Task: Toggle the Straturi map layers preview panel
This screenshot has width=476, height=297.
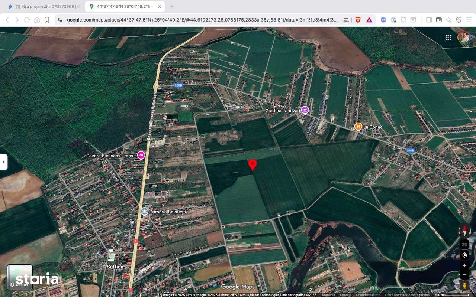Action: click(x=19, y=277)
